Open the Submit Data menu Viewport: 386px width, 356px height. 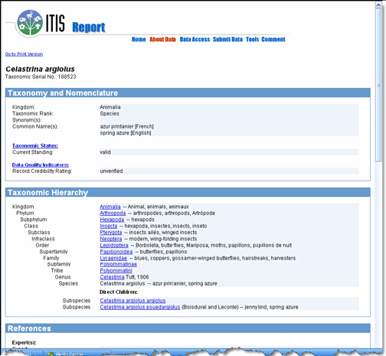227,39
